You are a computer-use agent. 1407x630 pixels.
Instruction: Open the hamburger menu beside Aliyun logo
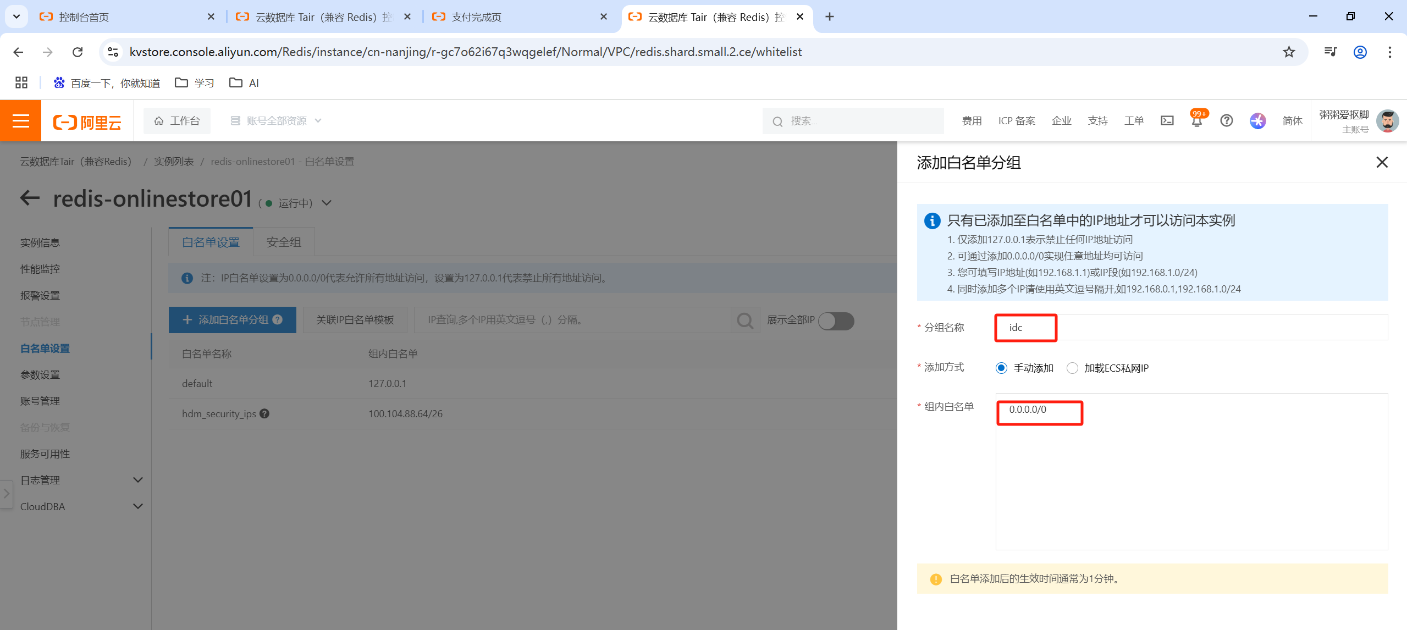(20, 120)
